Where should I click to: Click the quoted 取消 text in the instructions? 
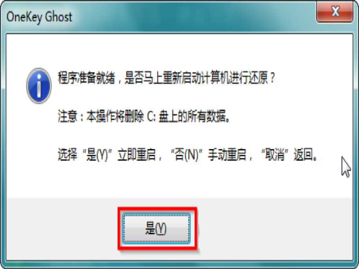click(x=275, y=155)
